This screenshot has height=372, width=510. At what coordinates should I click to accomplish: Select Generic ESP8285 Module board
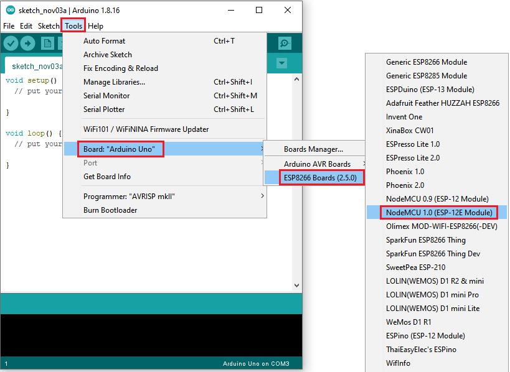pyautogui.click(x=437, y=76)
